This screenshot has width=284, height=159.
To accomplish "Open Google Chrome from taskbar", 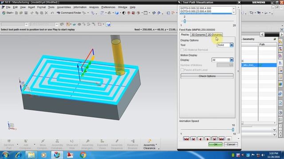I will (x=83, y=155).
